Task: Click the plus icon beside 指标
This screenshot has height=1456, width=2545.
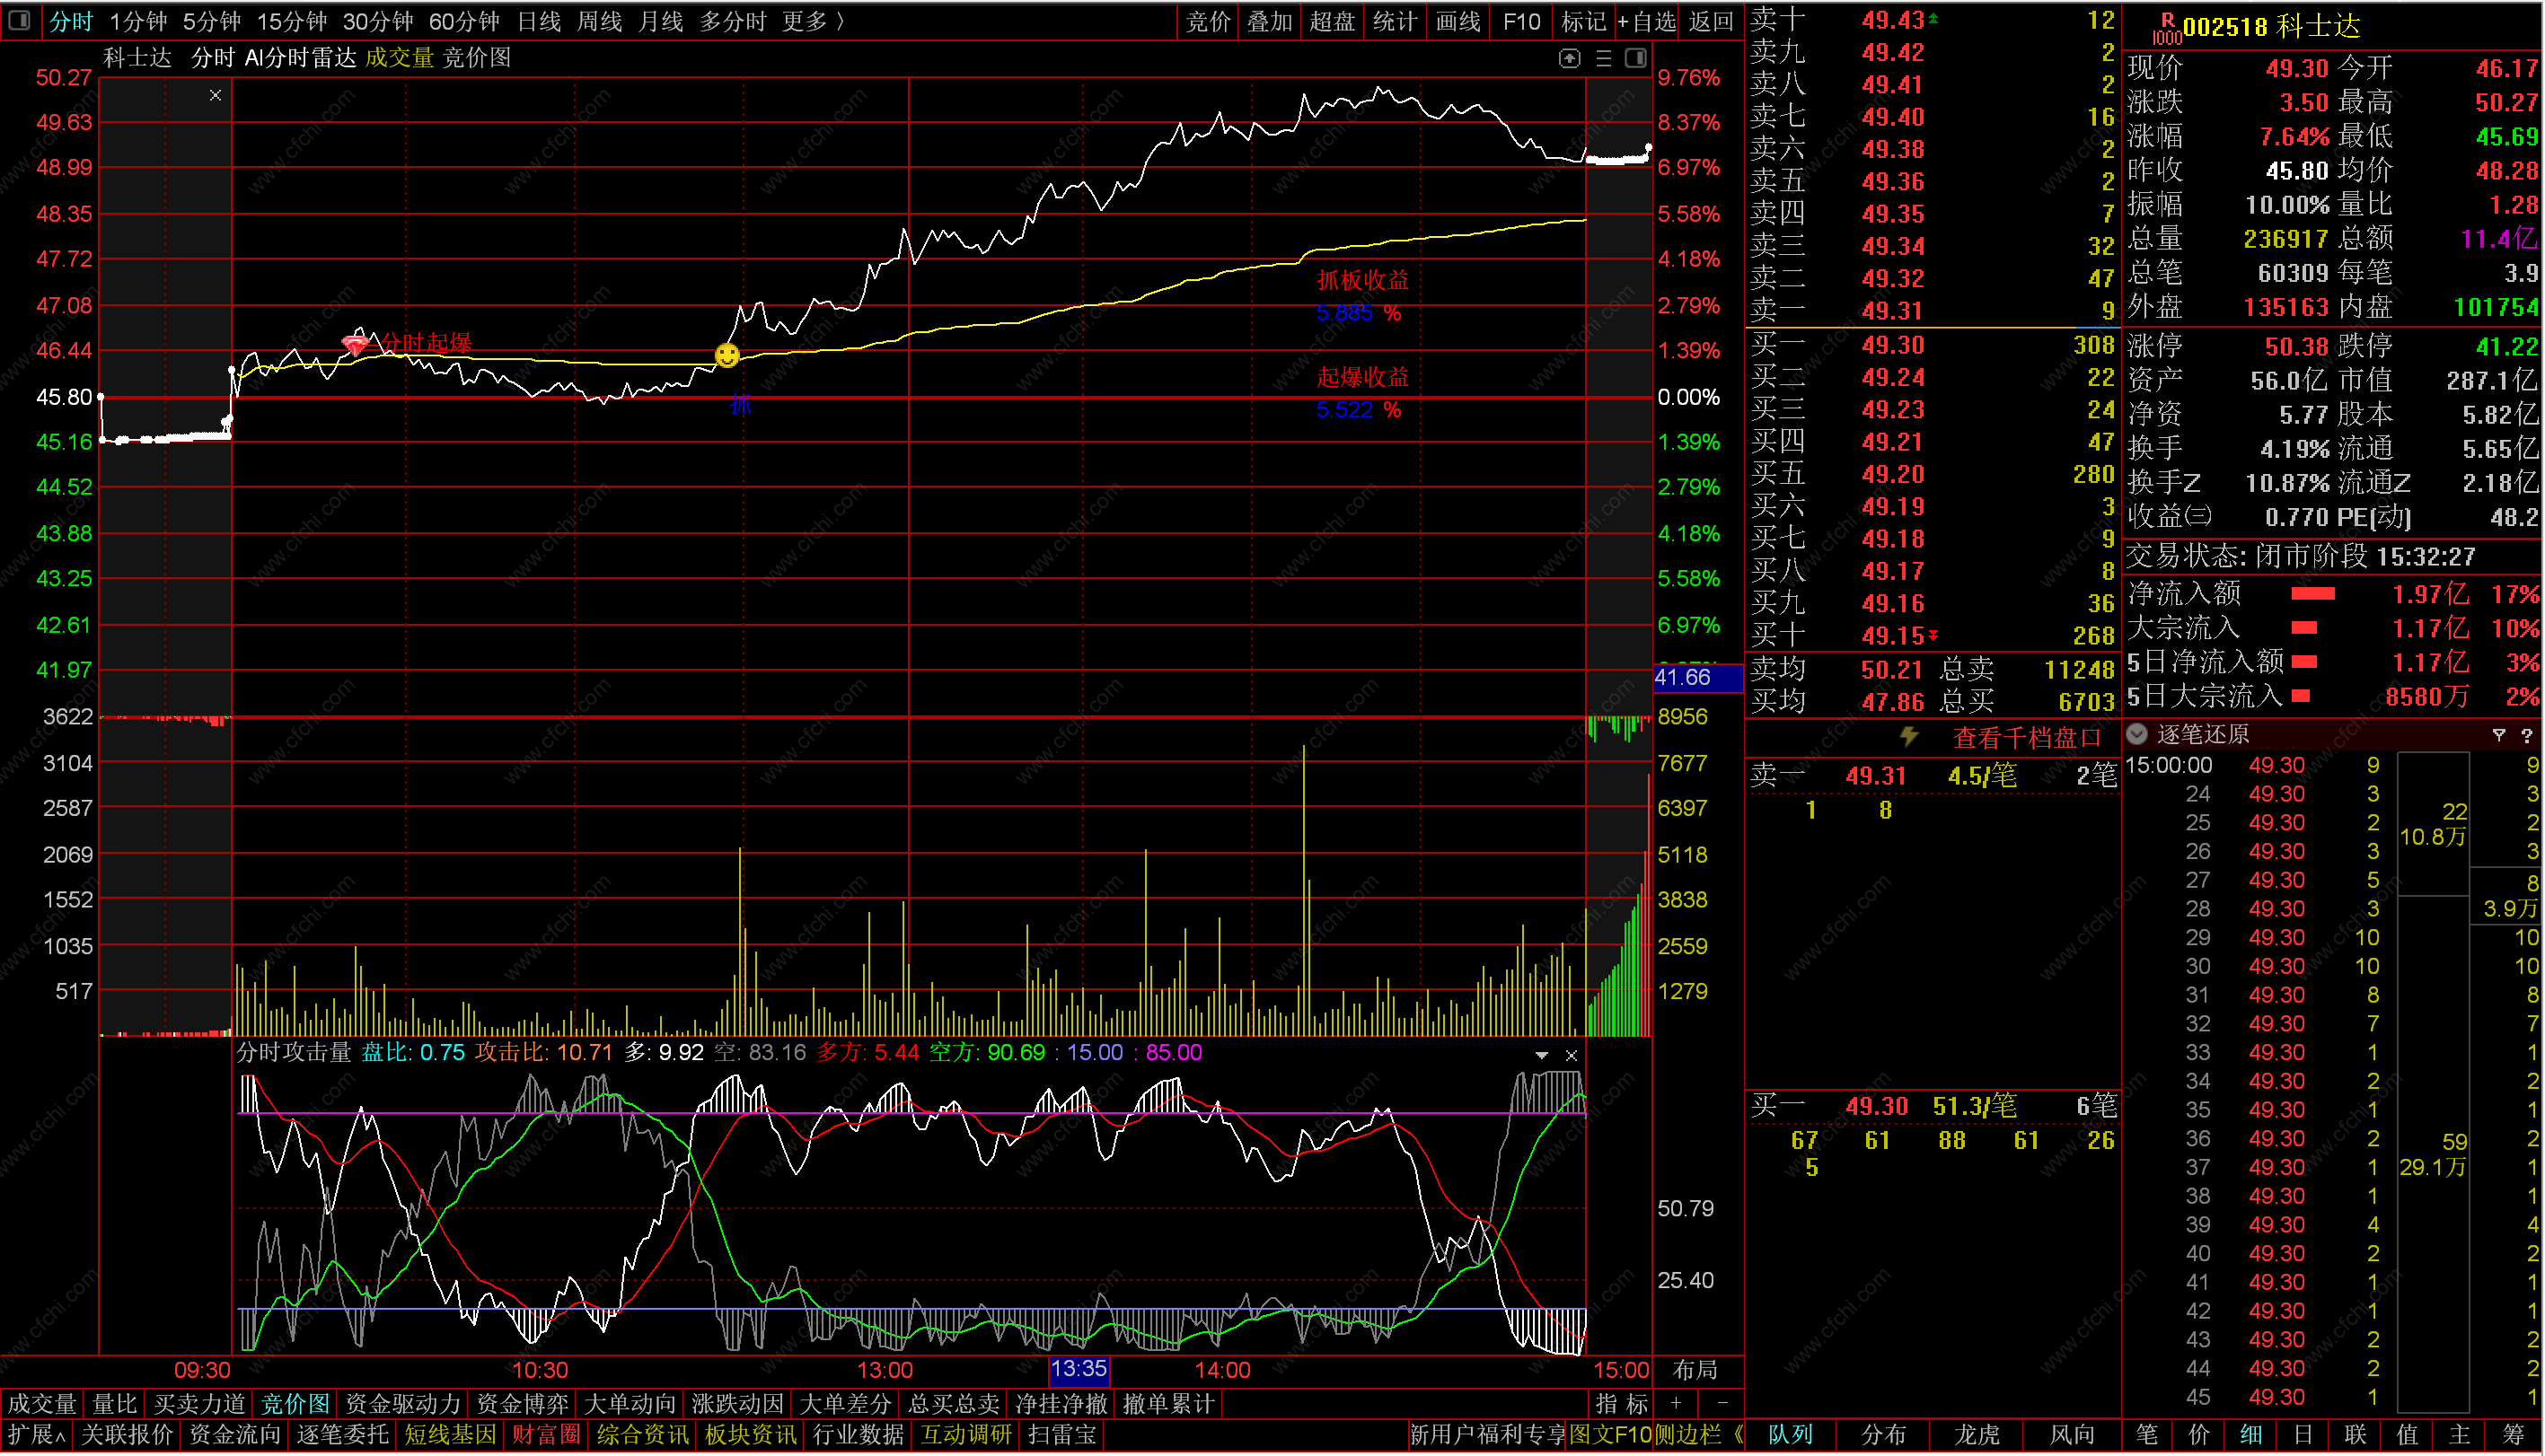Action: pyautogui.click(x=1677, y=1403)
